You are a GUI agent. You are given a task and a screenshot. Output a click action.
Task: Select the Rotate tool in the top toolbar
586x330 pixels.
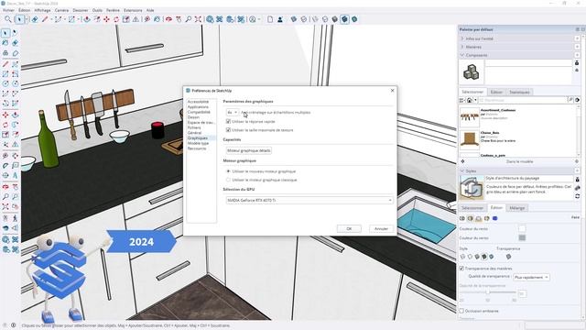click(x=116, y=19)
